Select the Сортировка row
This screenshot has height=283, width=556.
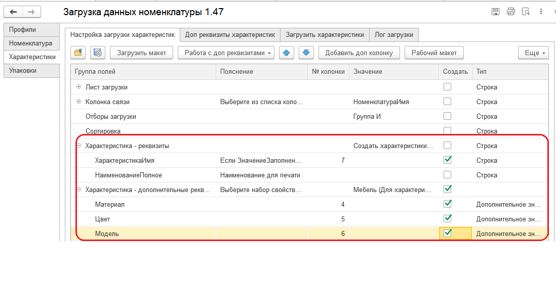coord(309,131)
